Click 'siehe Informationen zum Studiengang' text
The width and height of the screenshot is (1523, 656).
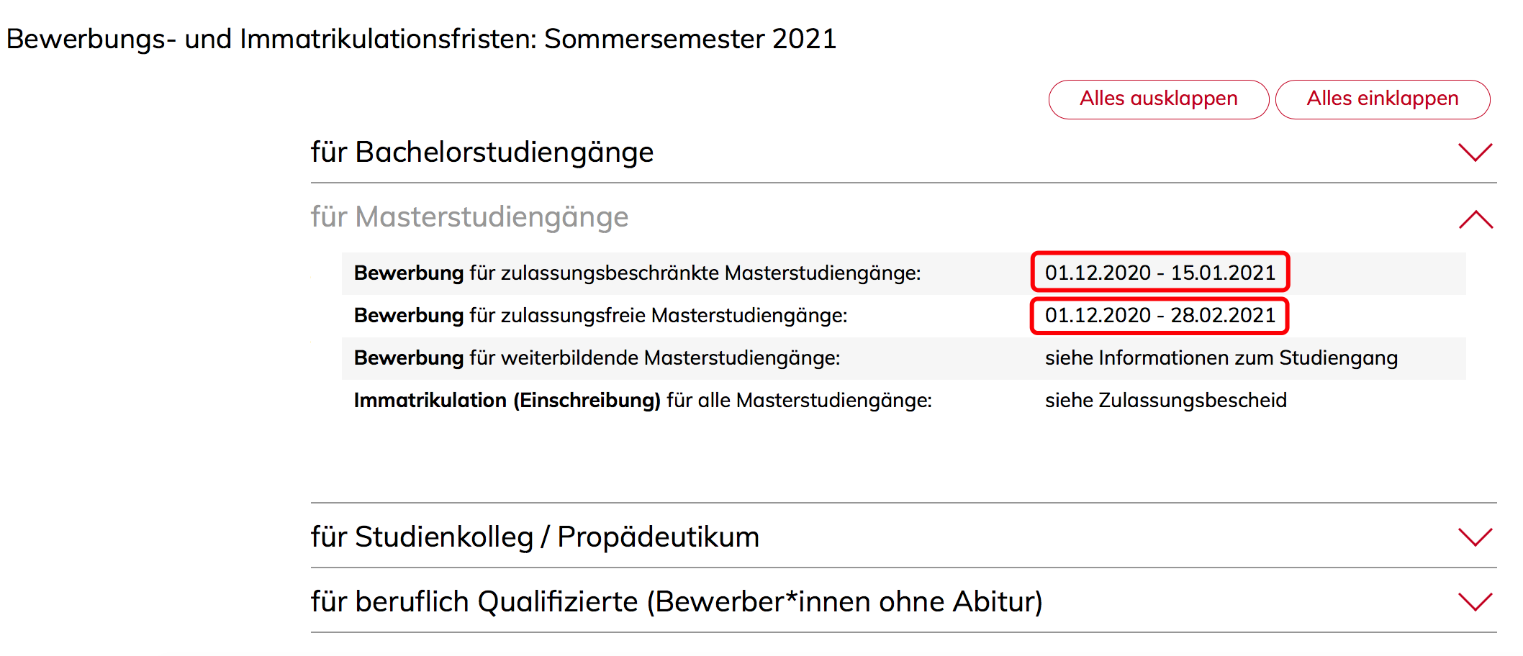pyautogui.click(x=1221, y=358)
